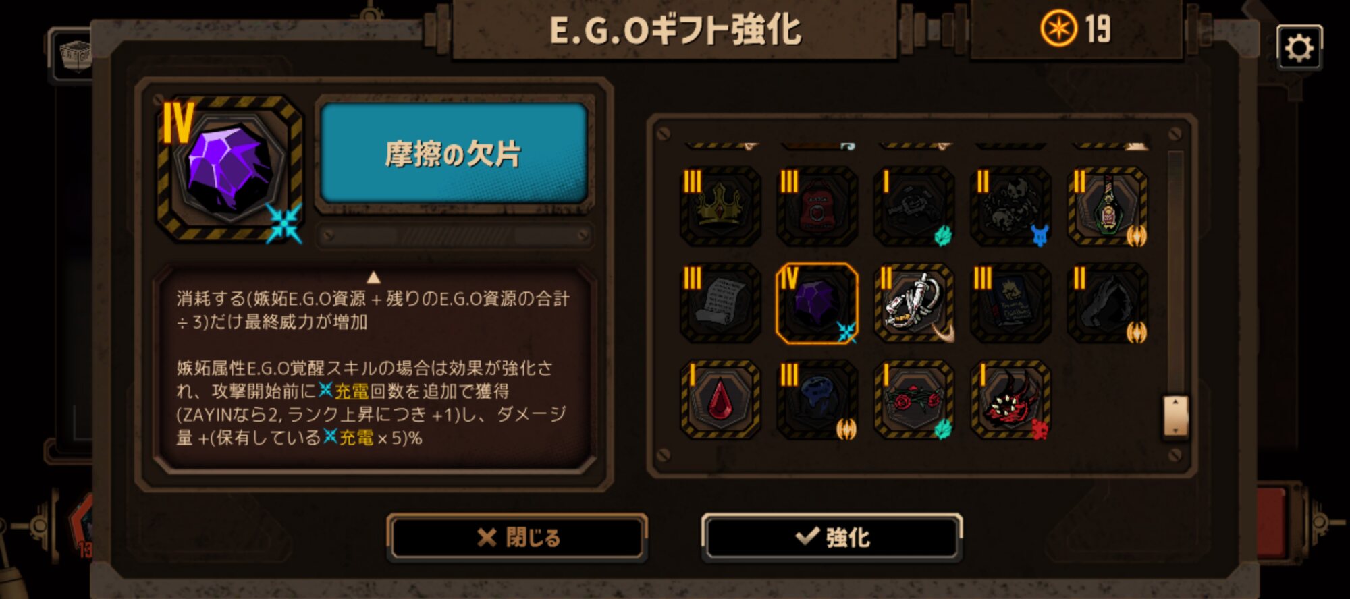Choose the paper scroll tier III gift
This screenshot has height=599, width=1350.
click(720, 303)
